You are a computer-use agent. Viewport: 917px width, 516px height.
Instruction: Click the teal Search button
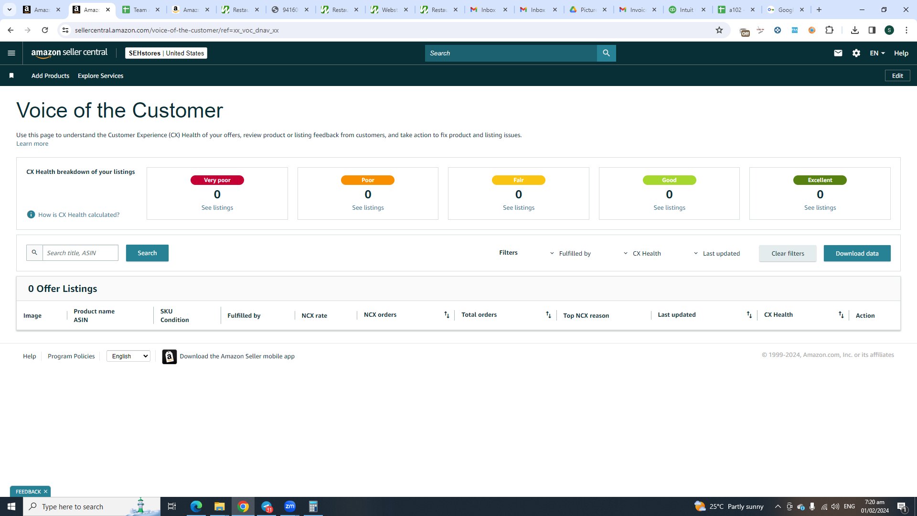(147, 253)
